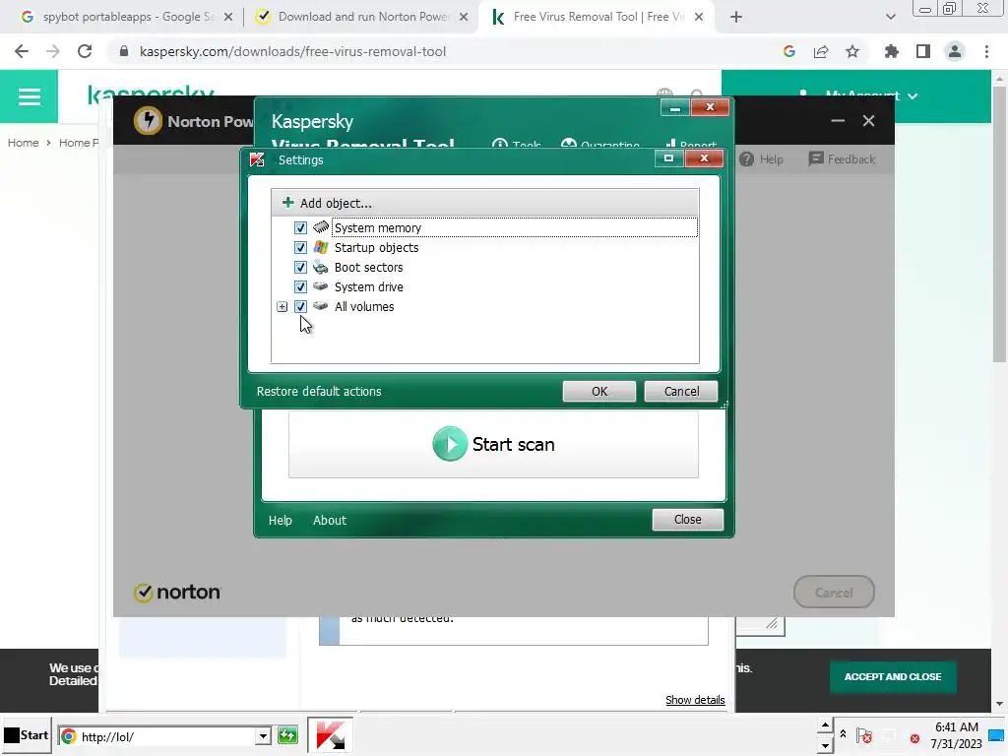Select the System memory chip icon

[x=321, y=227]
